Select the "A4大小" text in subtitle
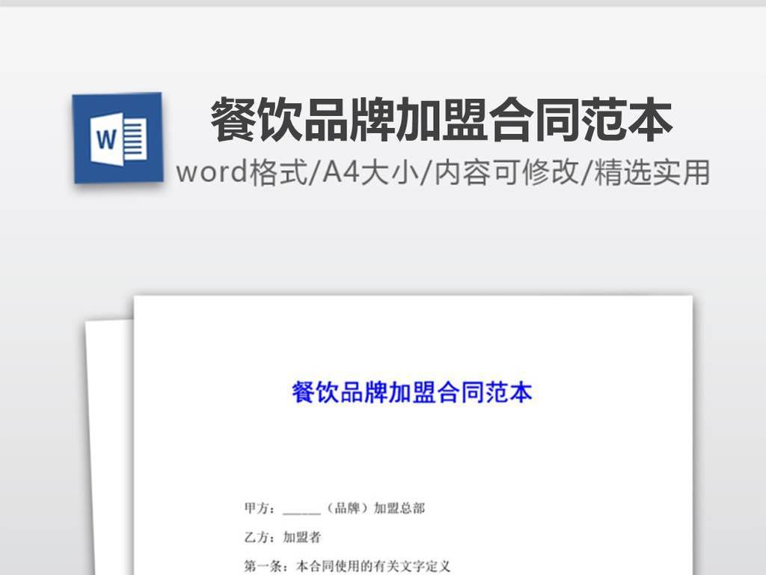The image size is (766, 575). [x=366, y=173]
